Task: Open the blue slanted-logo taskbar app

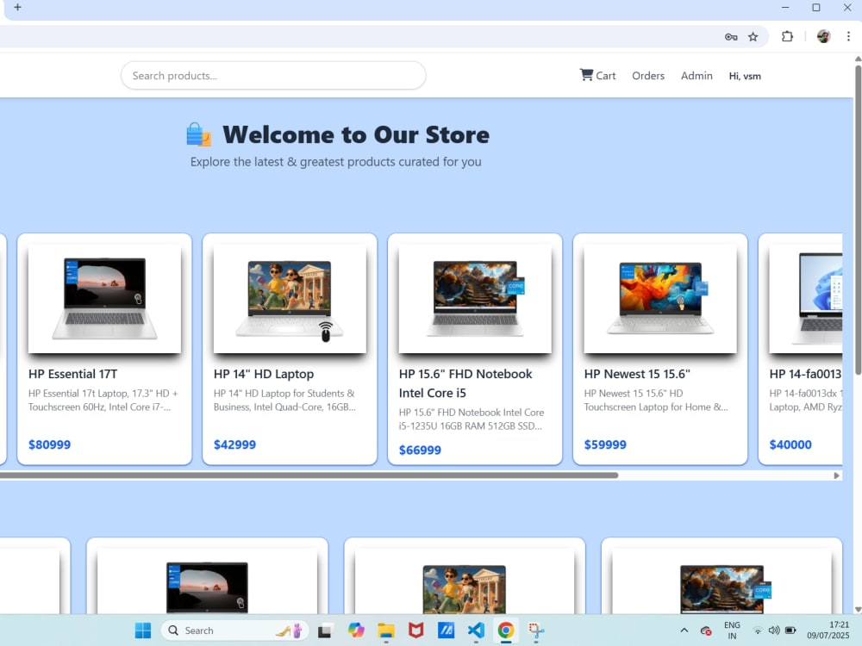Action: coord(446,630)
